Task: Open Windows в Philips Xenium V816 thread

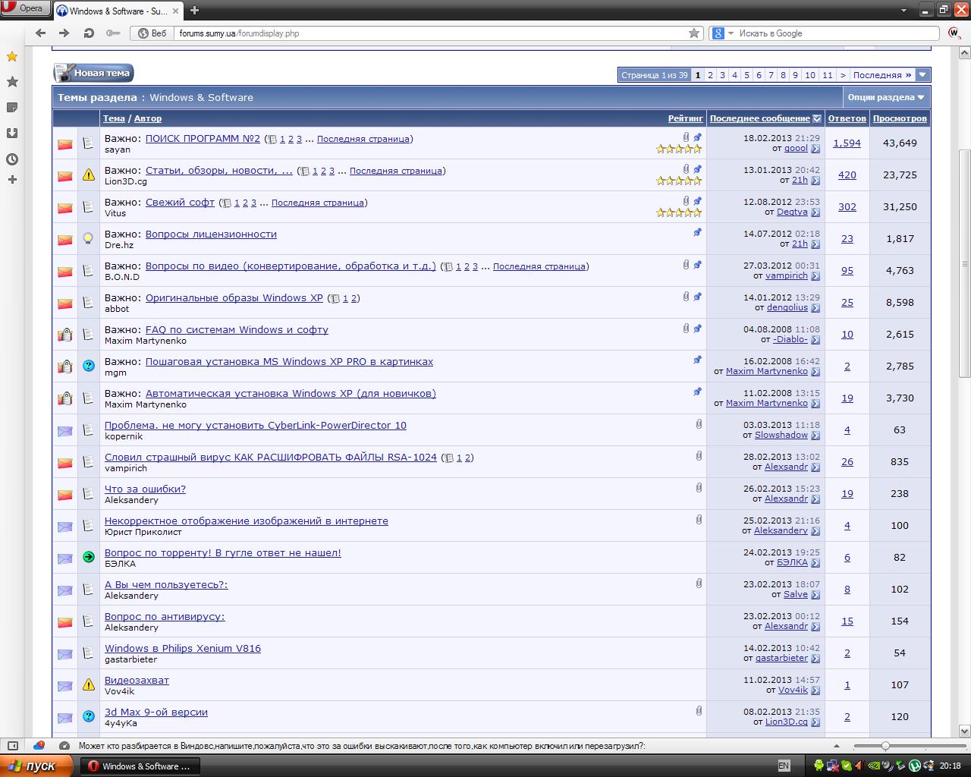Action: coord(183,649)
